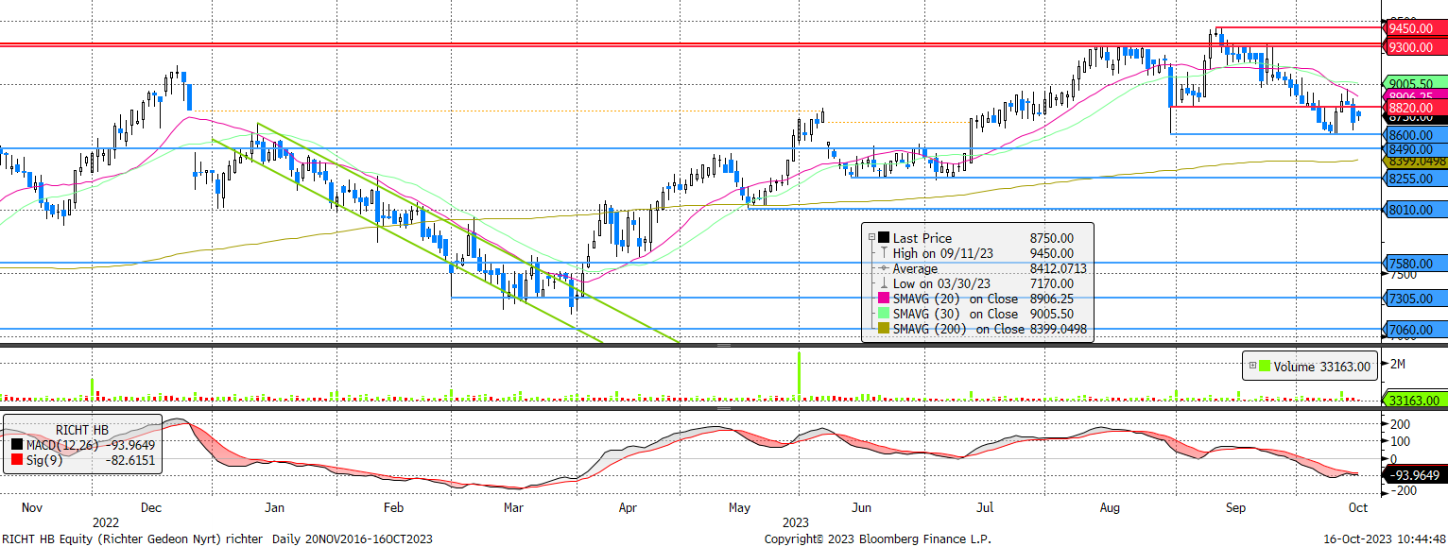Select the blue 8490.00 price level tag
Image resolution: width=1448 pixels, height=547 pixels.
coord(1414,149)
